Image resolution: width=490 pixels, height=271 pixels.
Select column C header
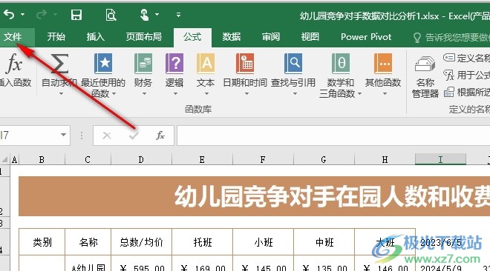(x=88, y=160)
